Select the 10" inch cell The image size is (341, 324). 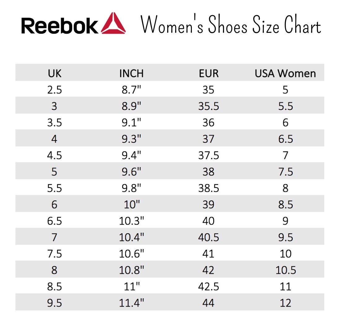coord(131,205)
